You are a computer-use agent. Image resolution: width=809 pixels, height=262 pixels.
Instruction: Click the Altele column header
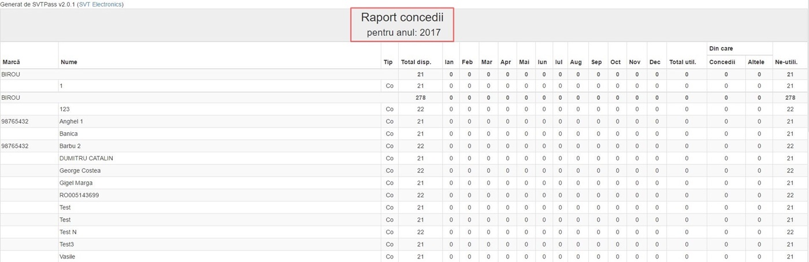(x=755, y=62)
